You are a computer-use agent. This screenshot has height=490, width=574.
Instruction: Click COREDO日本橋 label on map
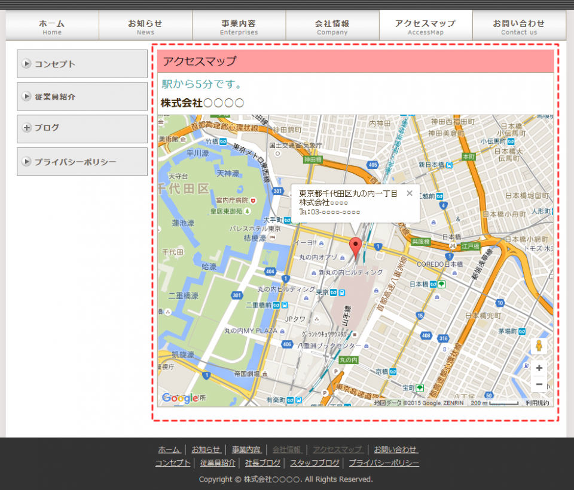[x=439, y=264]
